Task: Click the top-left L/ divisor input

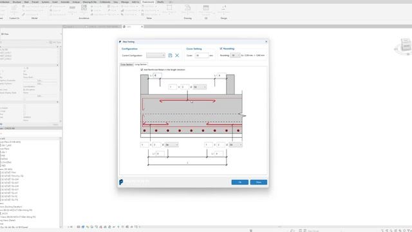Action: point(157,75)
